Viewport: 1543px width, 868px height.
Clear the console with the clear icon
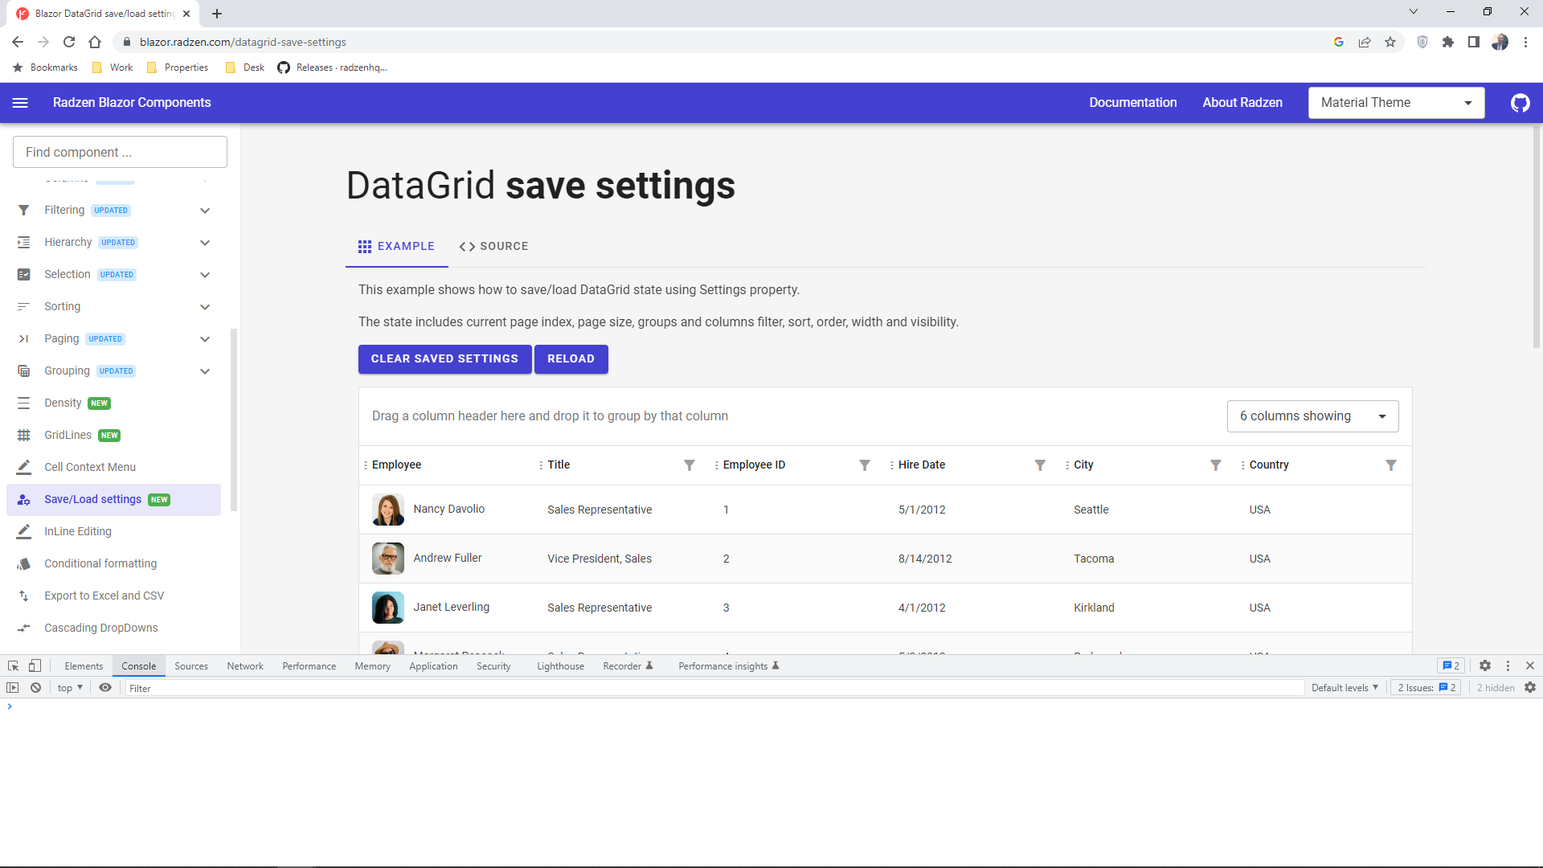[35, 687]
